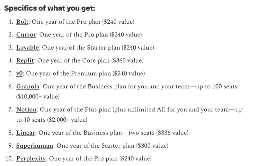Open the Notion hyperlink
Image resolution: width=257 pixels, height=166 pixels.
(x=26, y=109)
